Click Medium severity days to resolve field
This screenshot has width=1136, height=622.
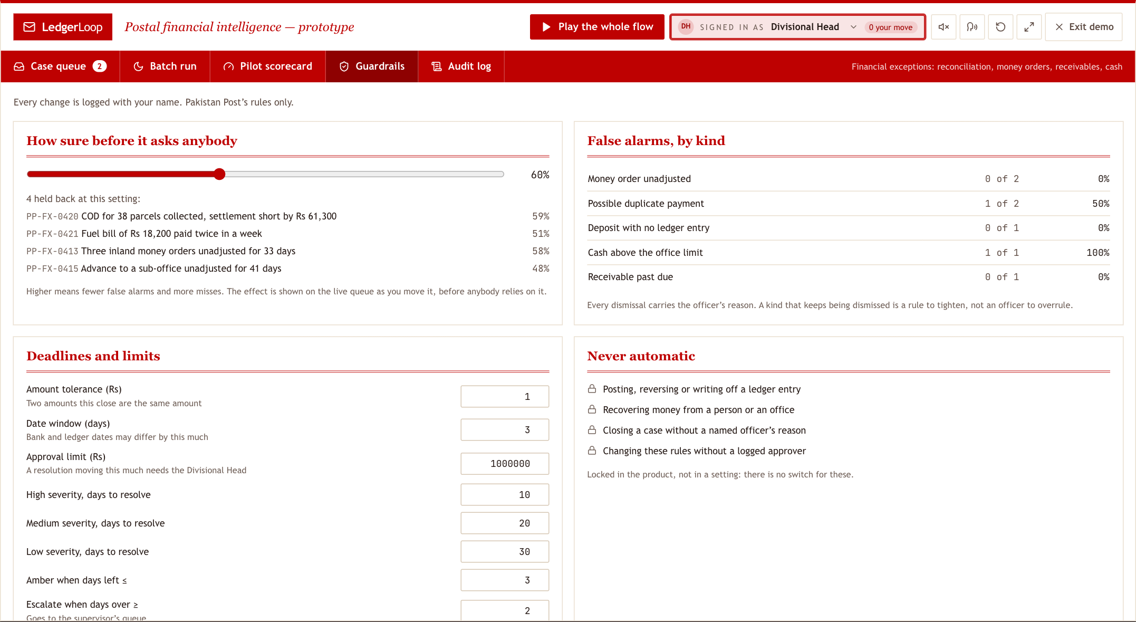coord(505,523)
